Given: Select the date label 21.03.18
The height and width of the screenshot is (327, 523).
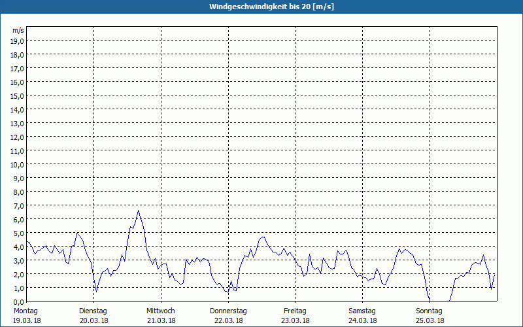Looking at the screenshot, I should click(x=161, y=320).
